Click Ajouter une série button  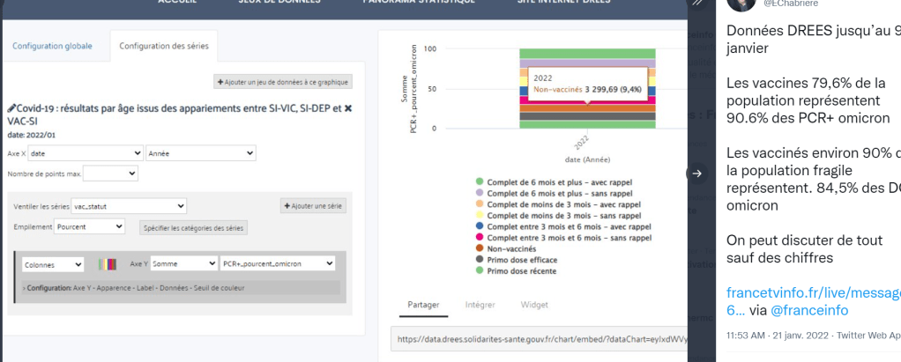313,206
